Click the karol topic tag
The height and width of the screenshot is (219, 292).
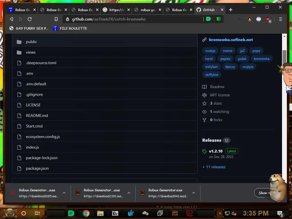[x=209, y=59]
